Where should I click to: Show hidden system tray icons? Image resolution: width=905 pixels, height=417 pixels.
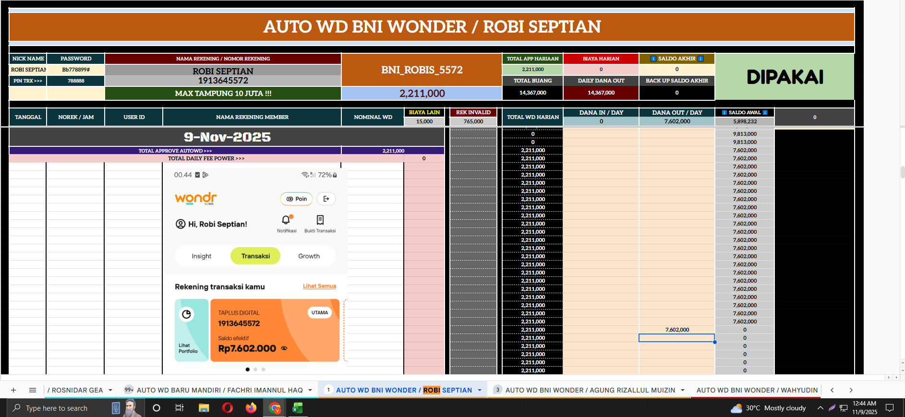(821, 408)
